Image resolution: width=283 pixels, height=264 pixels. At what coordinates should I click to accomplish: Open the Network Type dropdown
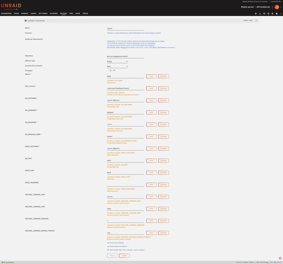click(117, 61)
